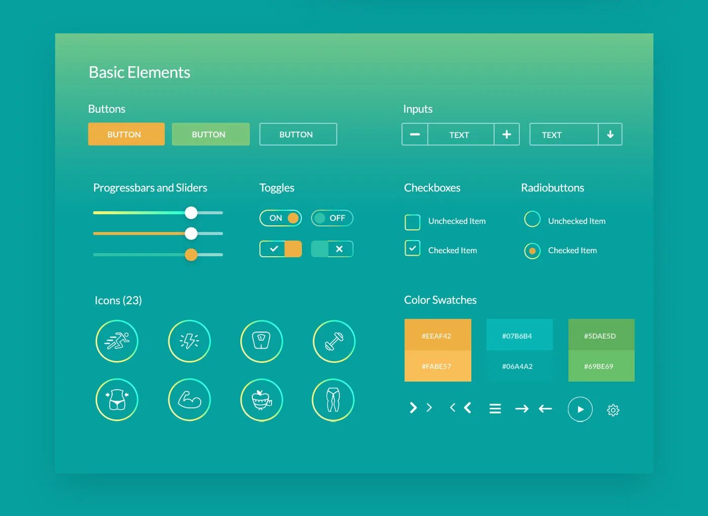Image resolution: width=708 pixels, height=516 pixels.
Task: Click the thin left chevron icon
Action: (453, 407)
